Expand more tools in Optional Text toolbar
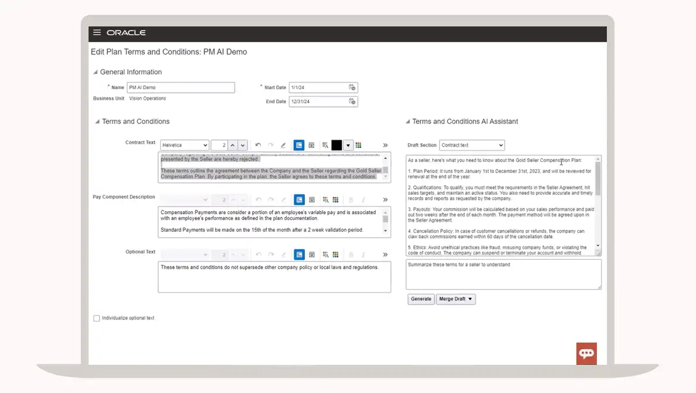Screen dimensions: 696x393 (x=385, y=255)
